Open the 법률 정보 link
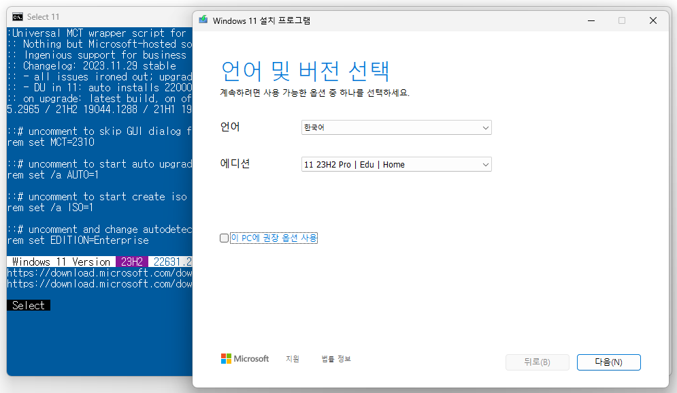This screenshot has height=393, width=677. (336, 359)
